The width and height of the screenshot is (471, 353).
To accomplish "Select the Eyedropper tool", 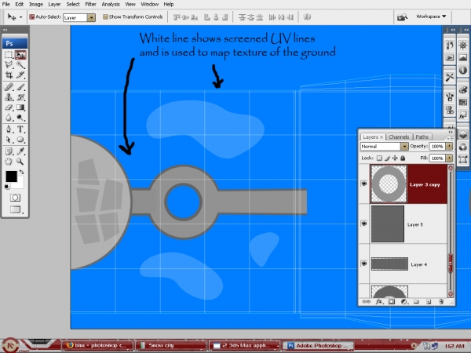I will [x=20, y=151].
